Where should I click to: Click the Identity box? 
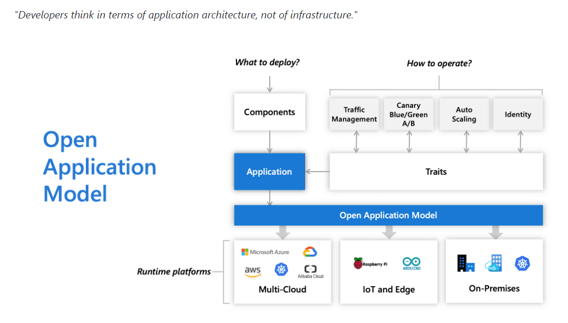(x=517, y=114)
